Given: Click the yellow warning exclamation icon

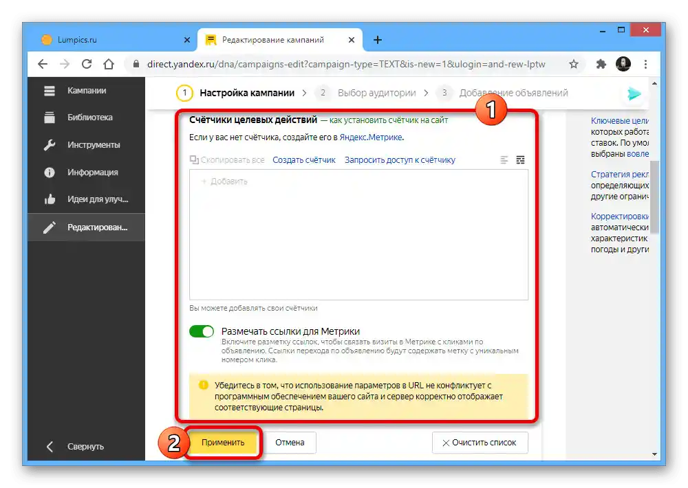Looking at the screenshot, I should tap(203, 385).
